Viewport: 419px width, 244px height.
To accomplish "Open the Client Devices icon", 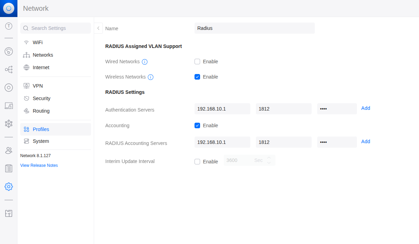I will 9,106.
